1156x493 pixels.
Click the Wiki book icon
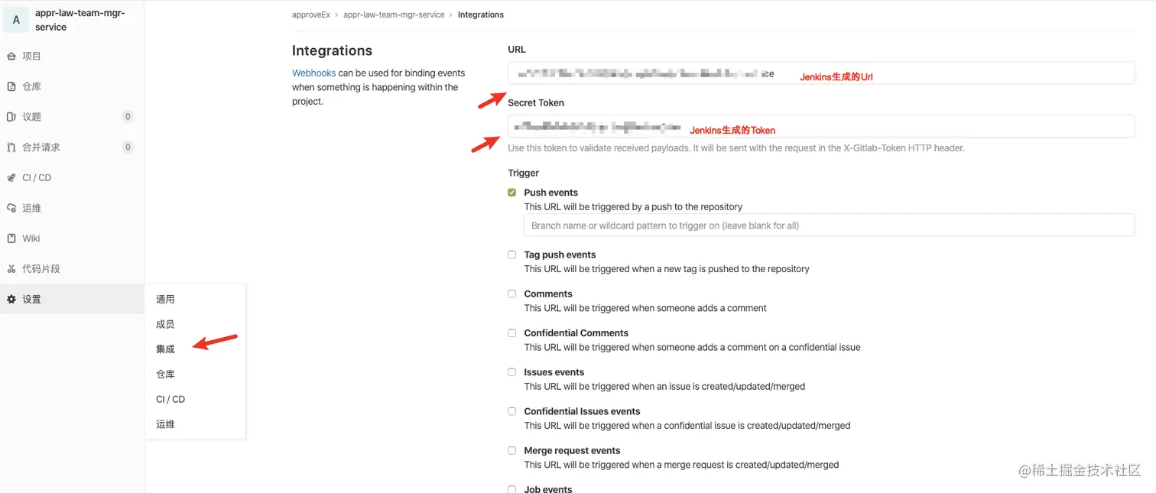tap(11, 238)
